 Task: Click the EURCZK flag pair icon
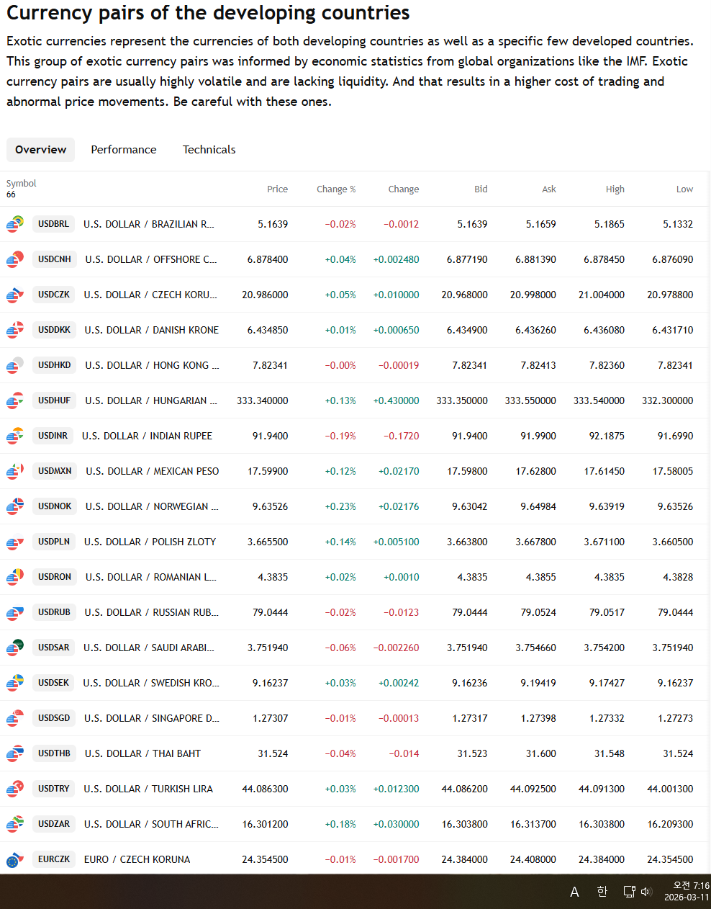tap(15, 859)
